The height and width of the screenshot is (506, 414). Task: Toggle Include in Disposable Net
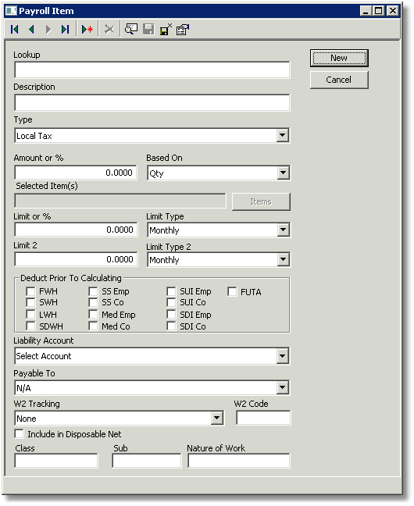point(19,434)
